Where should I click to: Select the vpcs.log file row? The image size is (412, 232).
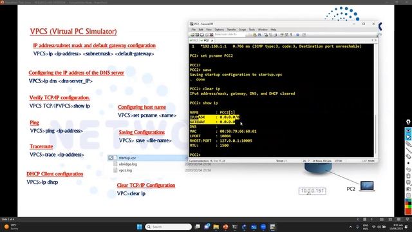point(125,170)
